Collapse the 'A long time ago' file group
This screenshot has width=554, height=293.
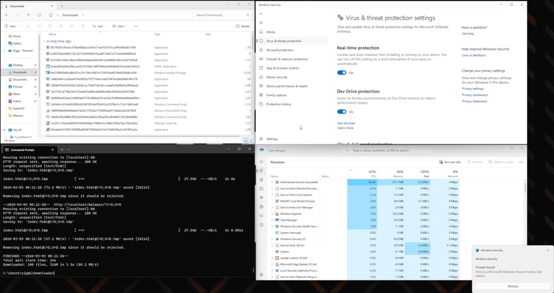coord(44,41)
